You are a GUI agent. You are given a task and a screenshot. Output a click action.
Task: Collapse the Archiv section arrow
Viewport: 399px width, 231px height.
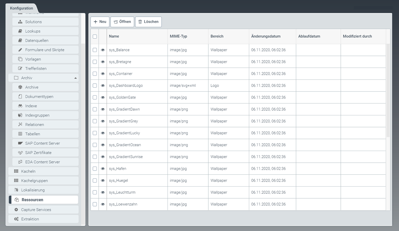[76, 78]
